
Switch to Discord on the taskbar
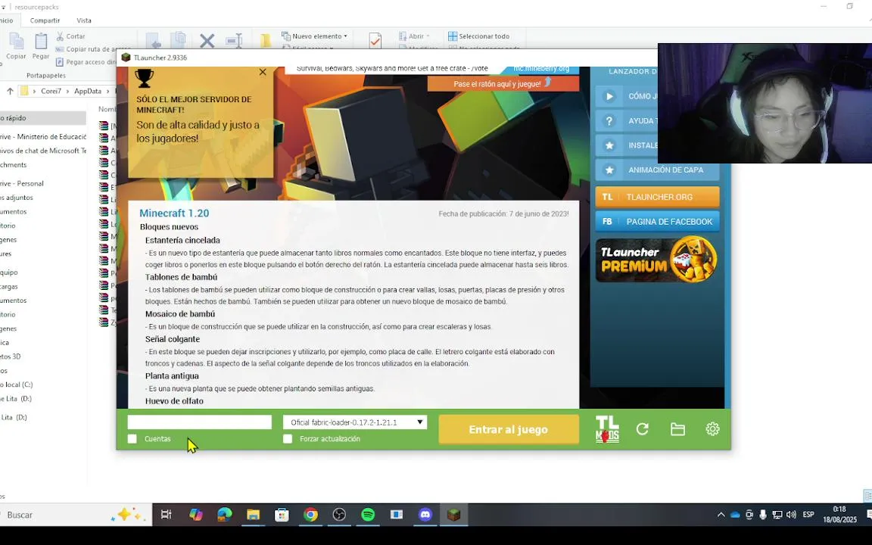(x=425, y=515)
